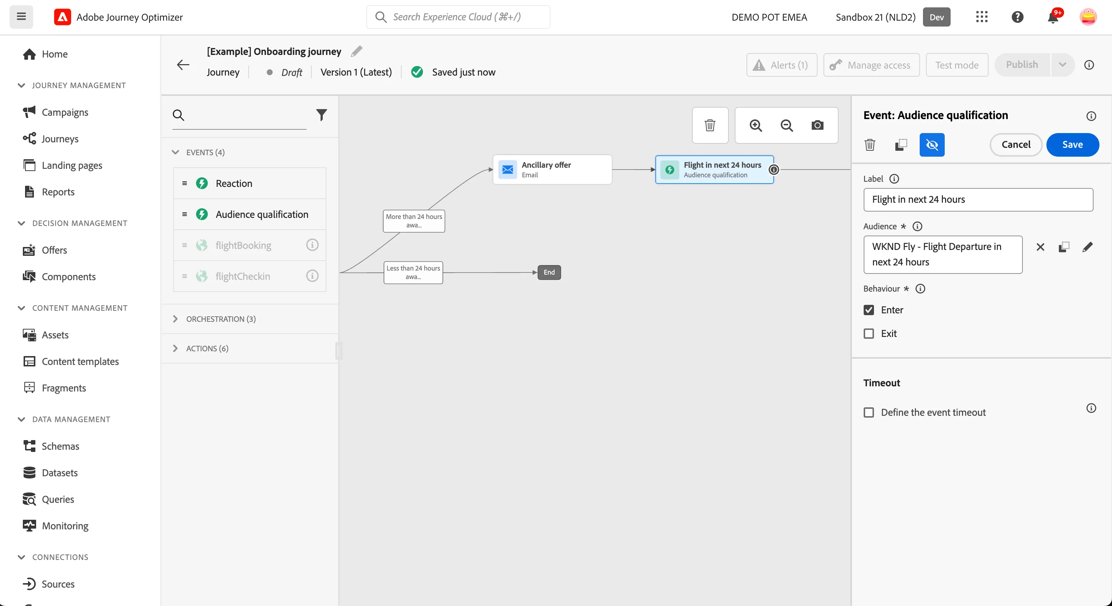This screenshot has height=606, width=1112.
Task: Click the Search Experience Cloud field
Action: point(458,17)
